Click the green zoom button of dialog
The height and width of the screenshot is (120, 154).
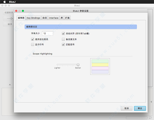point(23,11)
